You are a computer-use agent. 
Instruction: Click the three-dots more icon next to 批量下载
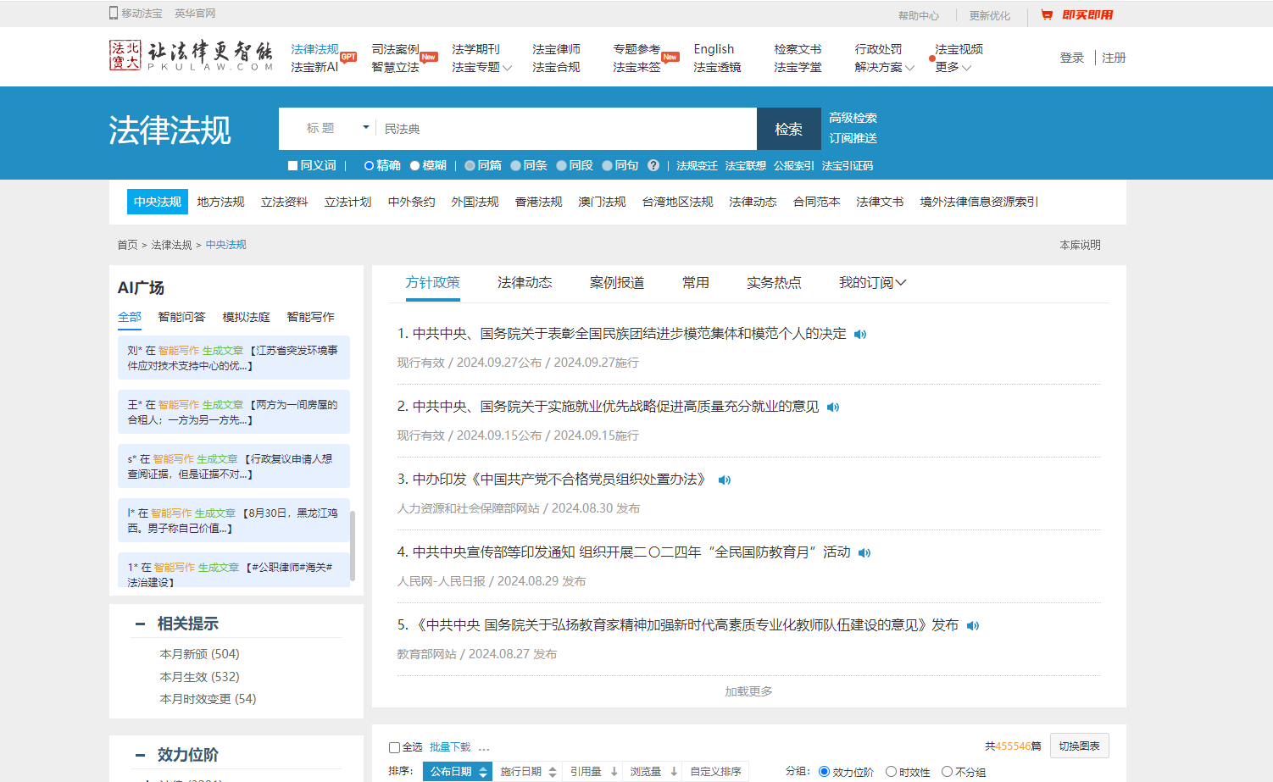coord(484,748)
